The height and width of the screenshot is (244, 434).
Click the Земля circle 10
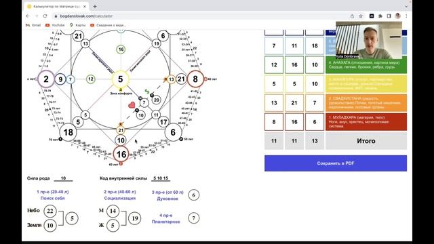50,226
